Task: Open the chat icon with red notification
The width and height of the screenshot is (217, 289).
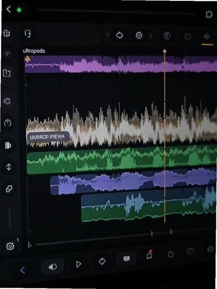Action: pos(149,255)
